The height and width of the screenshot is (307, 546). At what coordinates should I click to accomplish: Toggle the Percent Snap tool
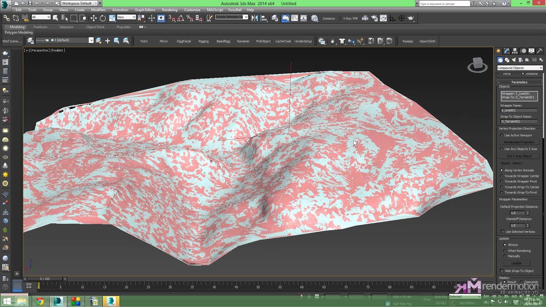(x=190, y=18)
